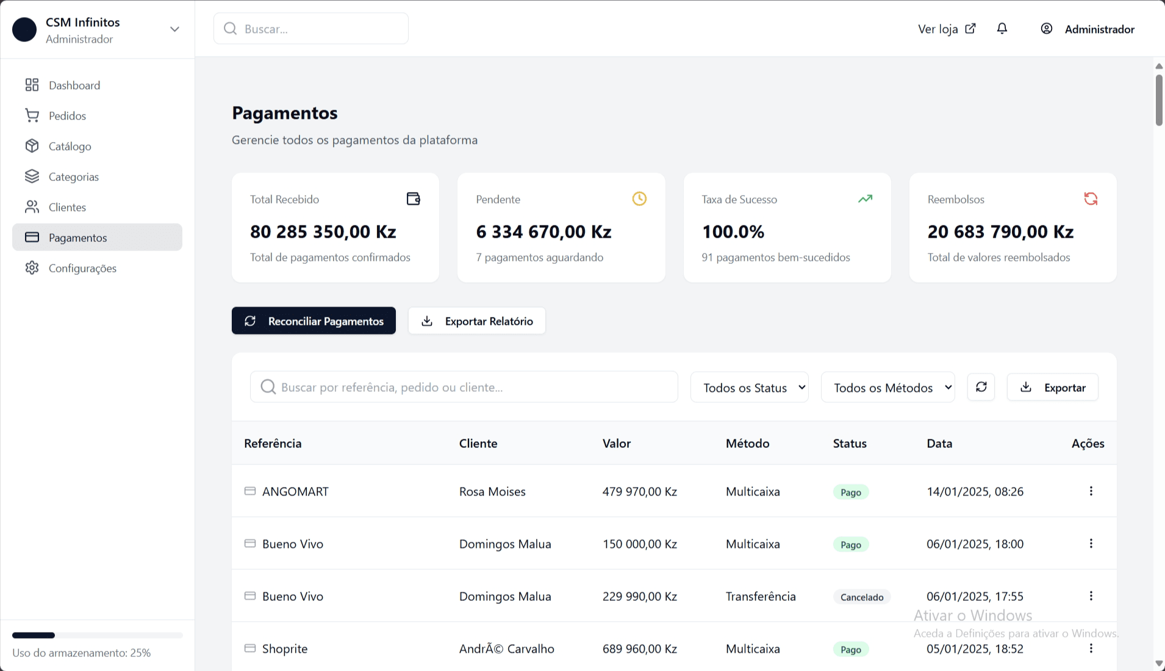Click the magnifier icon in the payments search
Viewport: 1165px width, 671px height.
[x=268, y=387]
